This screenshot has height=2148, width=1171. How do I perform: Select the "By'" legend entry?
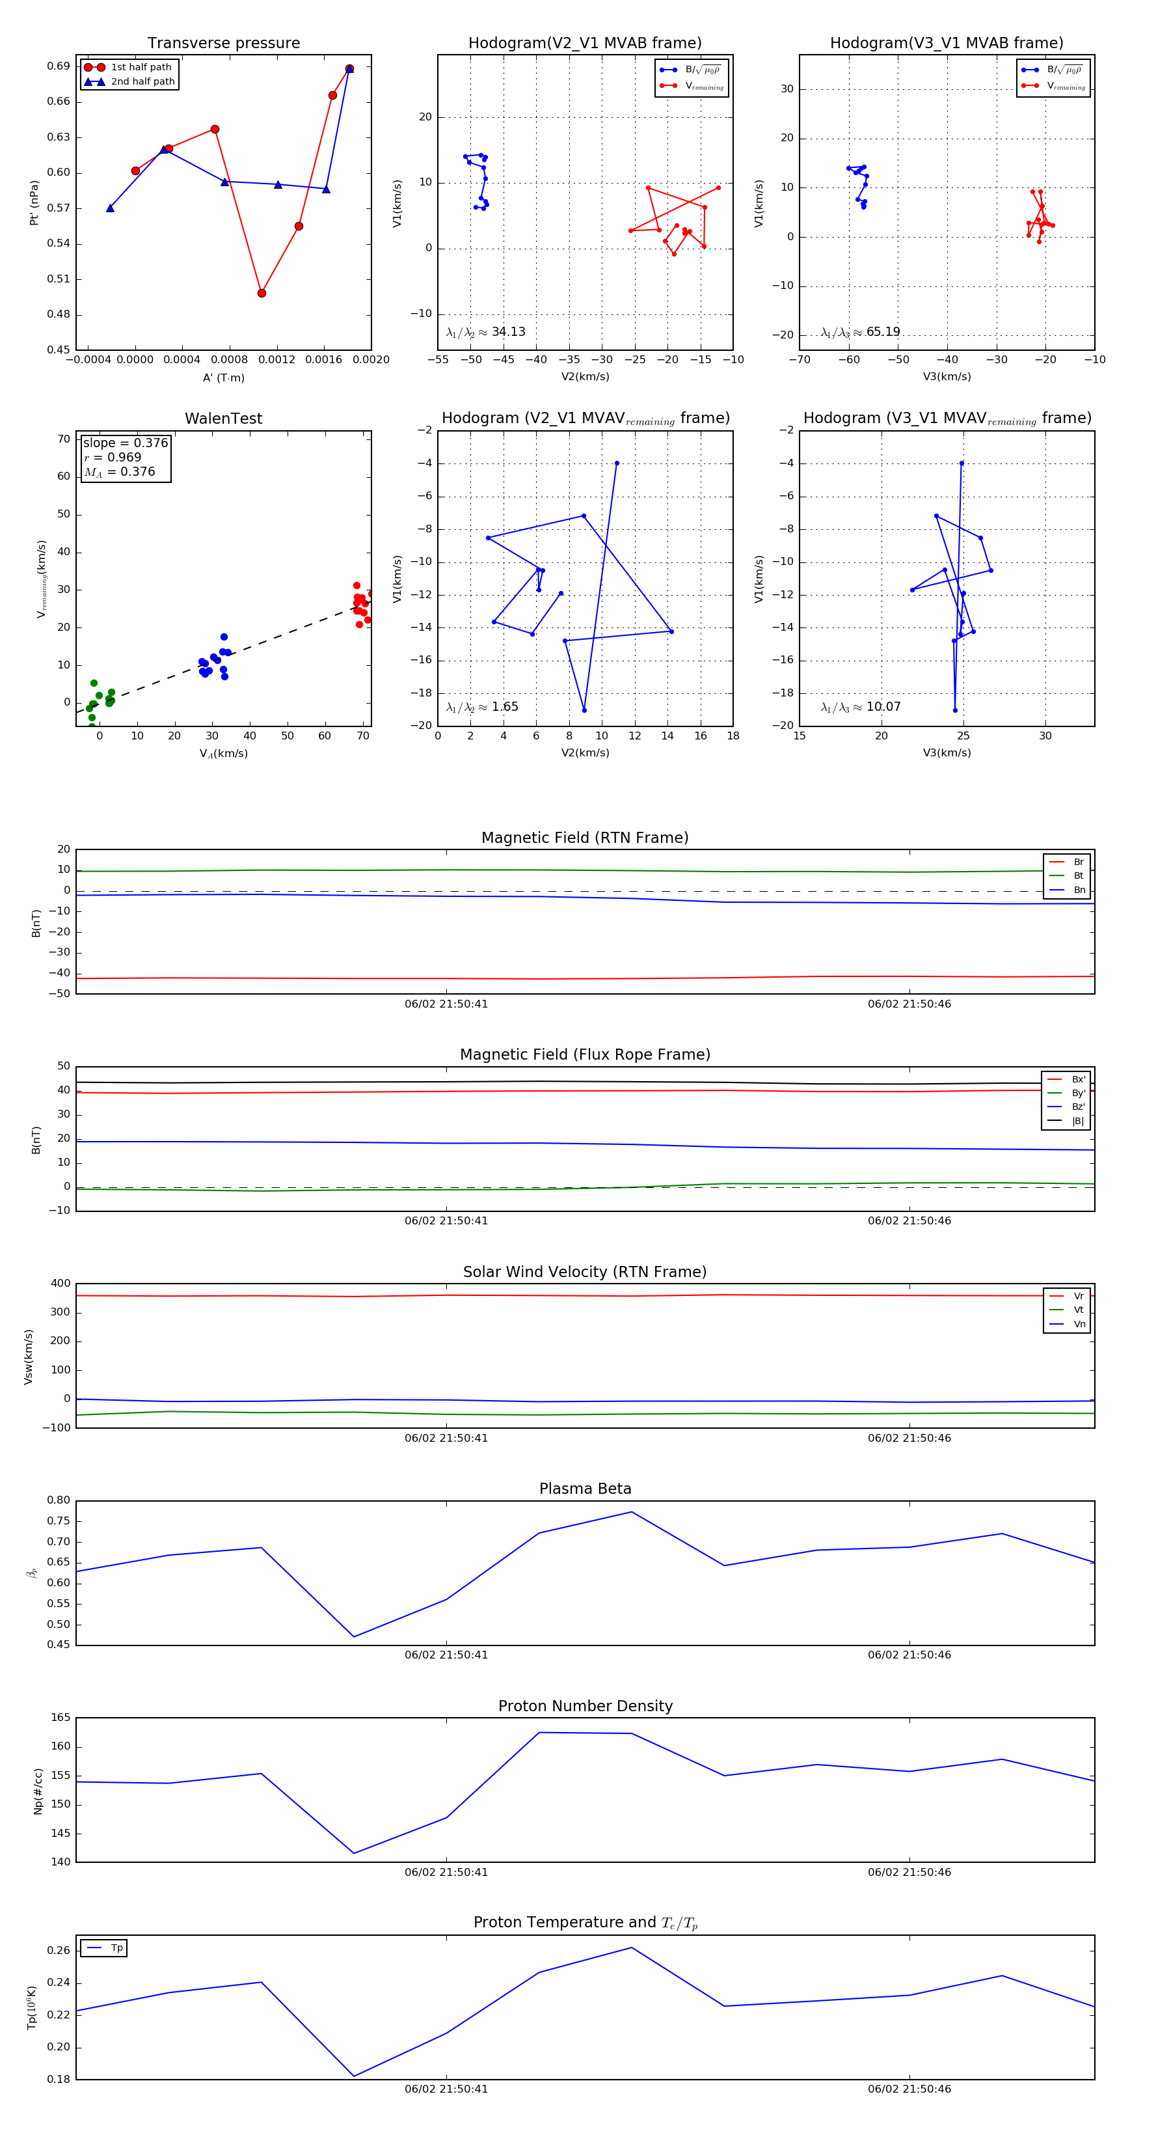[x=1067, y=1093]
